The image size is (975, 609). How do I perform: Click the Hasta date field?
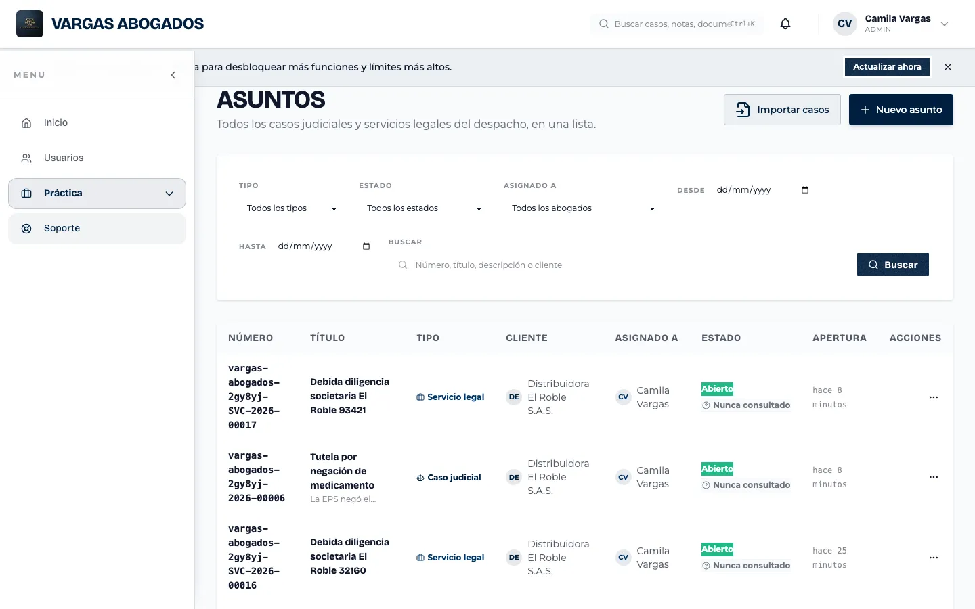click(324, 246)
